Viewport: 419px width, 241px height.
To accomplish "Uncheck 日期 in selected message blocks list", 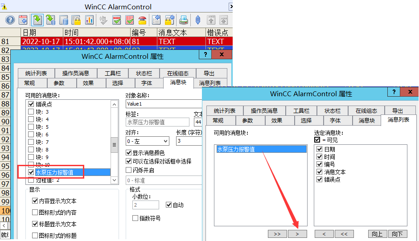I will [x=319, y=149].
